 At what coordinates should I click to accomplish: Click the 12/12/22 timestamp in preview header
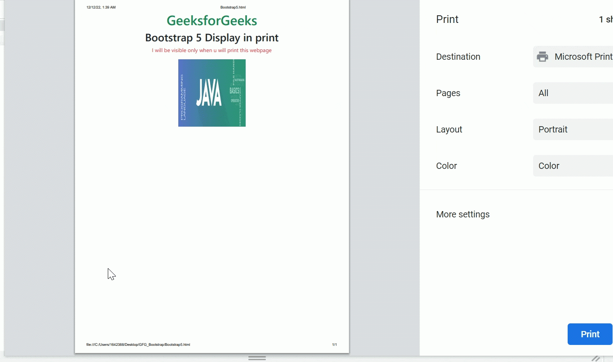click(101, 7)
